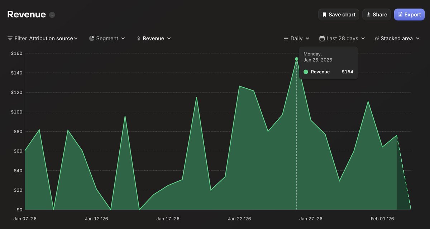Click the Jan 26 peak data point
The width and height of the screenshot is (430, 229).
click(296, 59)
